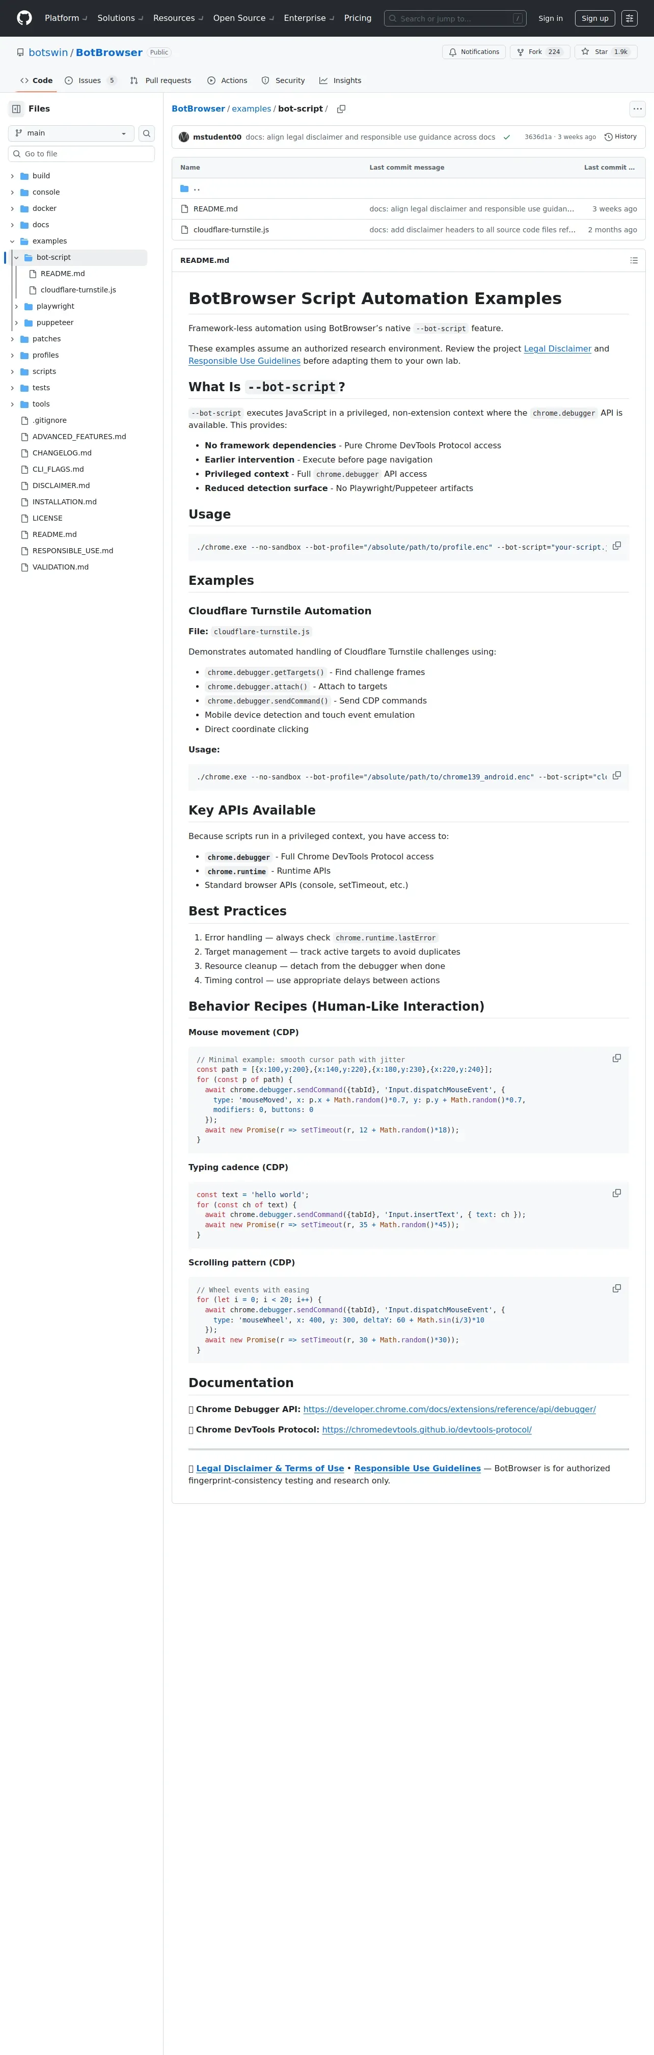Image resolution: width=654 pixels, height=2055 pixels.
Task: Copy the bot-script path icon
Action: [x=341, y=109]
